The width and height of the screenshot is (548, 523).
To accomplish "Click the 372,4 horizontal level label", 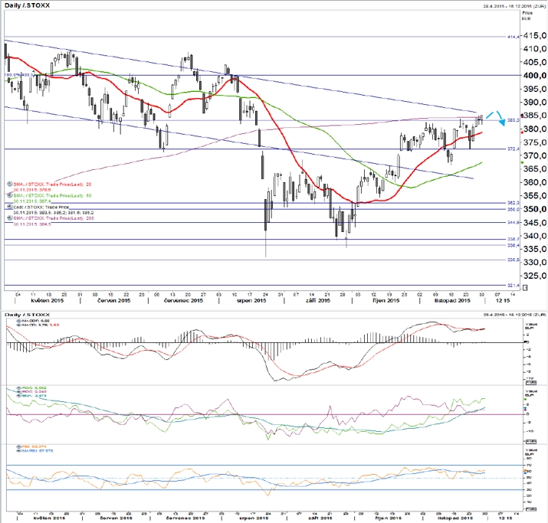I will coord(514,149).
